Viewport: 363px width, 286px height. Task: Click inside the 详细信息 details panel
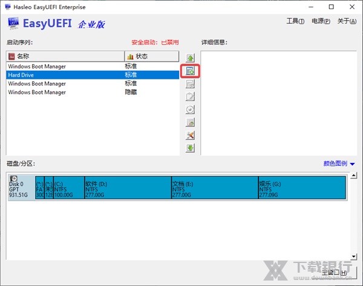278,103
